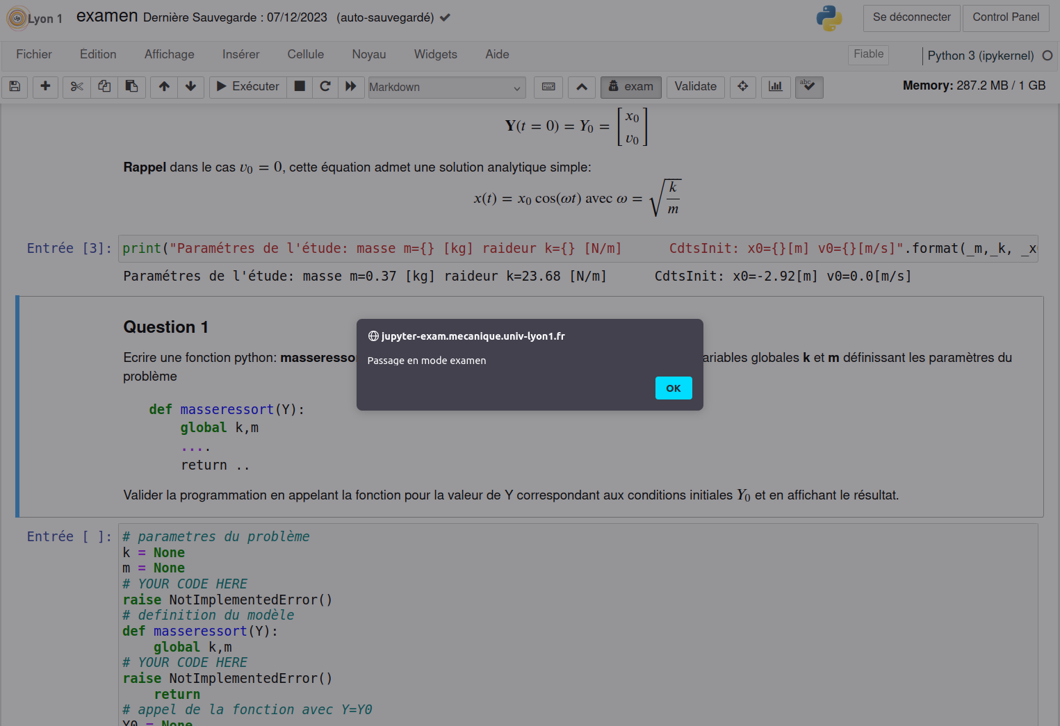Click the save notebook icon

[x=15, y=87]
